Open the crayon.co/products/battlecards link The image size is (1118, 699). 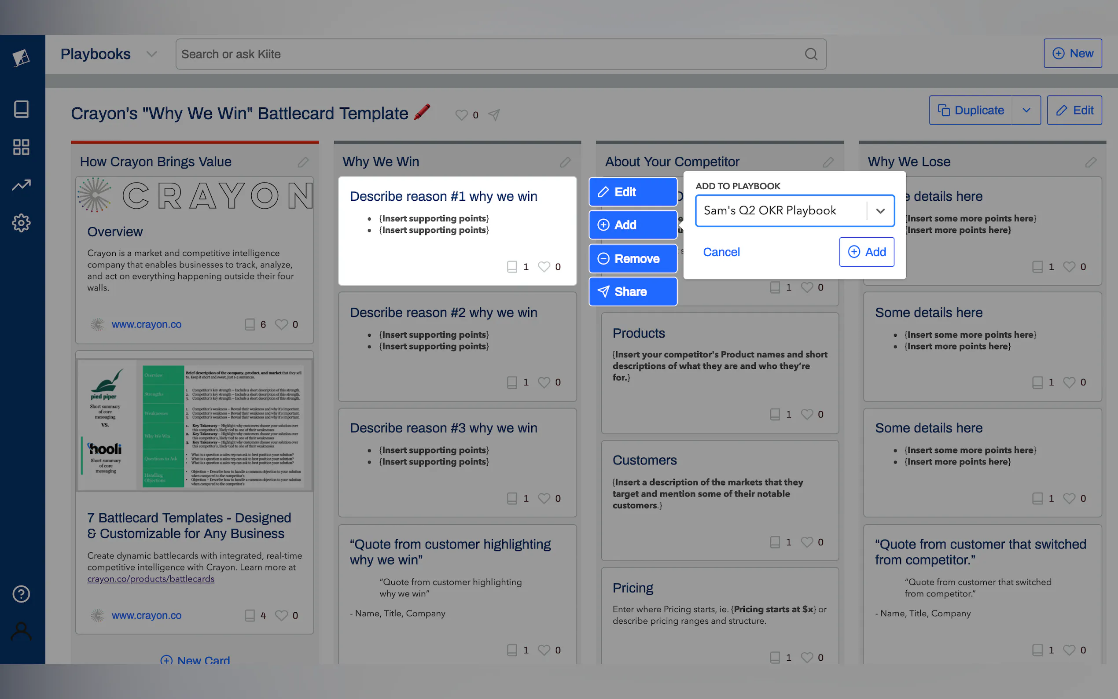tap(151, 579)
